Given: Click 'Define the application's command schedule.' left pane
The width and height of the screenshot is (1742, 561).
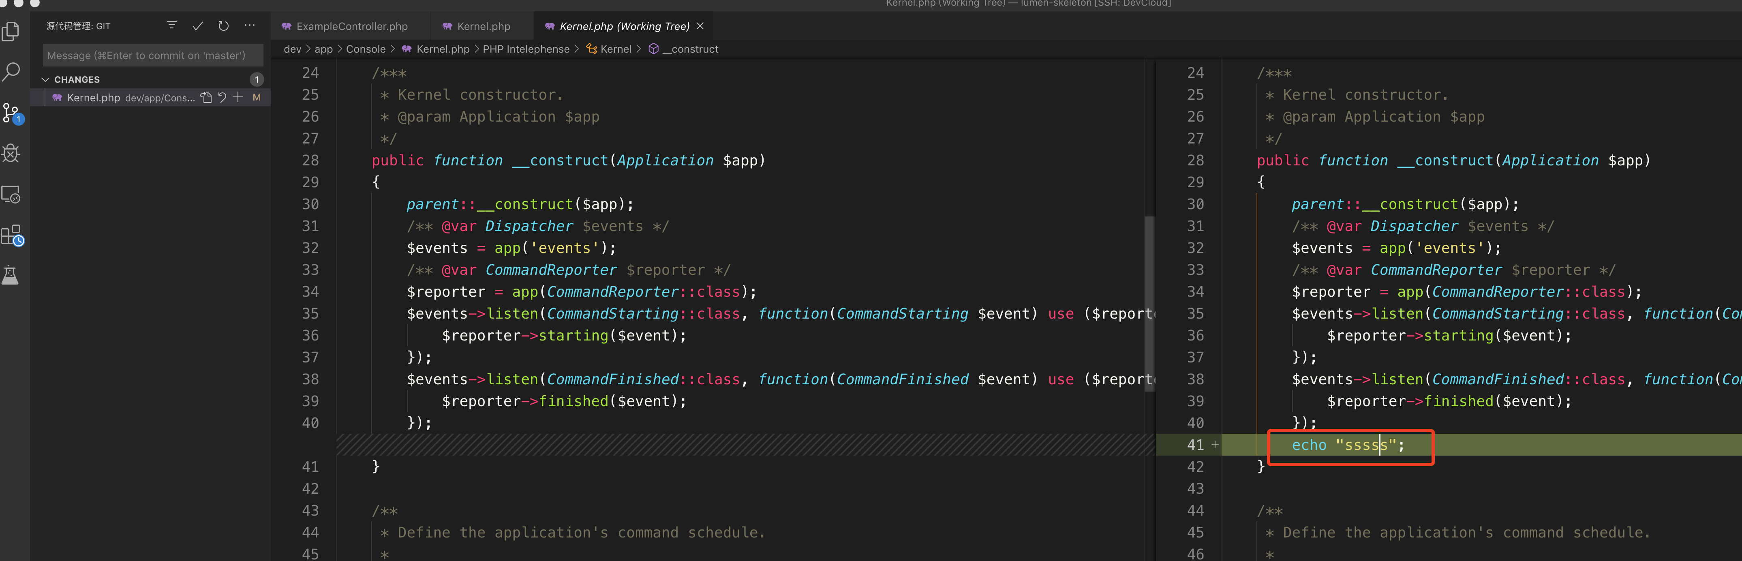Looking at the screenshot, I should (x=581, y=532).
